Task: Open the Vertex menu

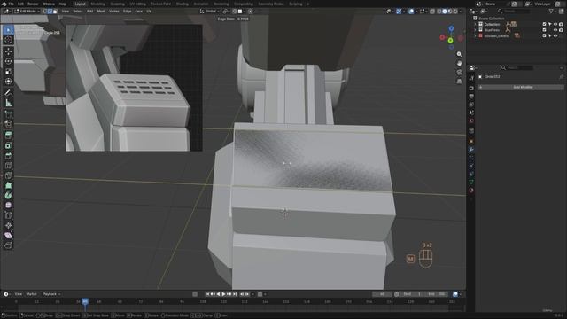Action: tap(114, 12)
